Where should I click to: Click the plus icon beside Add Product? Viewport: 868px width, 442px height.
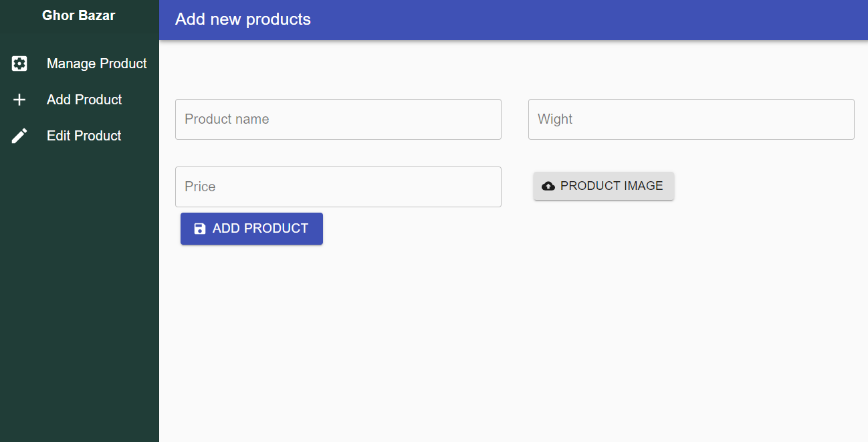click(19, 100)
